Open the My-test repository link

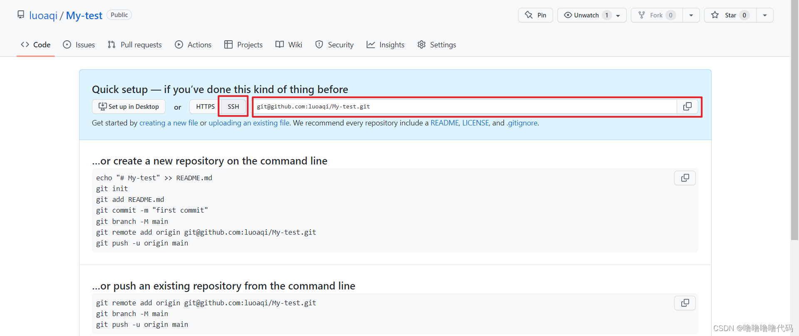click(84, 15)
